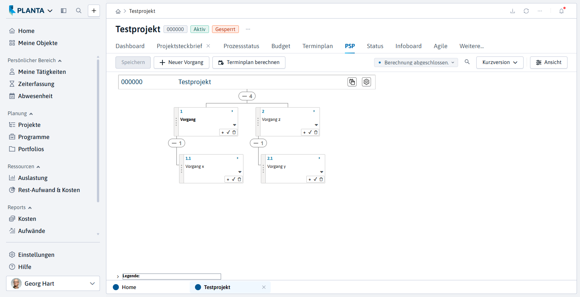
Task: Click the plus button beside sidebar search
Action: [x=94, y=11]
